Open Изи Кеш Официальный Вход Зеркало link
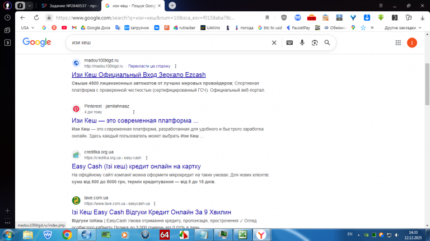Image resolution: width=430 pixels, height=241 pixels. [x=138, y=75]
